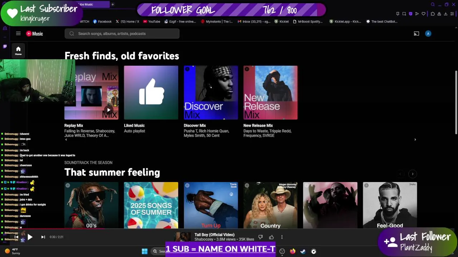Open the Firefox taskbar icon

[x=292, y=251]
